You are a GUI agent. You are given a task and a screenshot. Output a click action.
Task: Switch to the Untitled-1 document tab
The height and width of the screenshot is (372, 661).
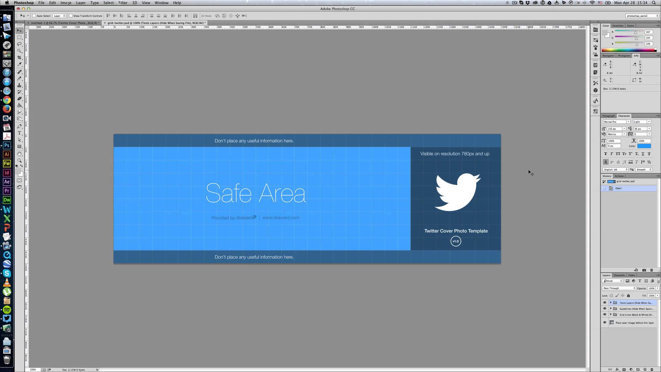point(64,23)
